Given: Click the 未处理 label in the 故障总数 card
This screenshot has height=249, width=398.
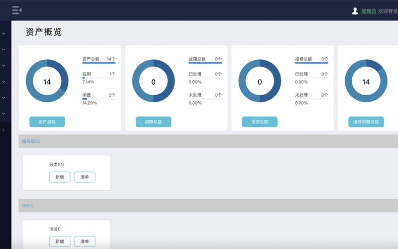Looking at the screenshot, I should click(x=195, y=95).
